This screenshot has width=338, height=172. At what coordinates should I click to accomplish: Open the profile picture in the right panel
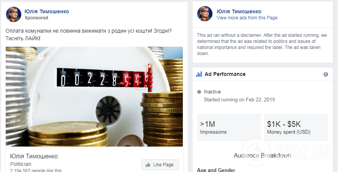point(205,14)
